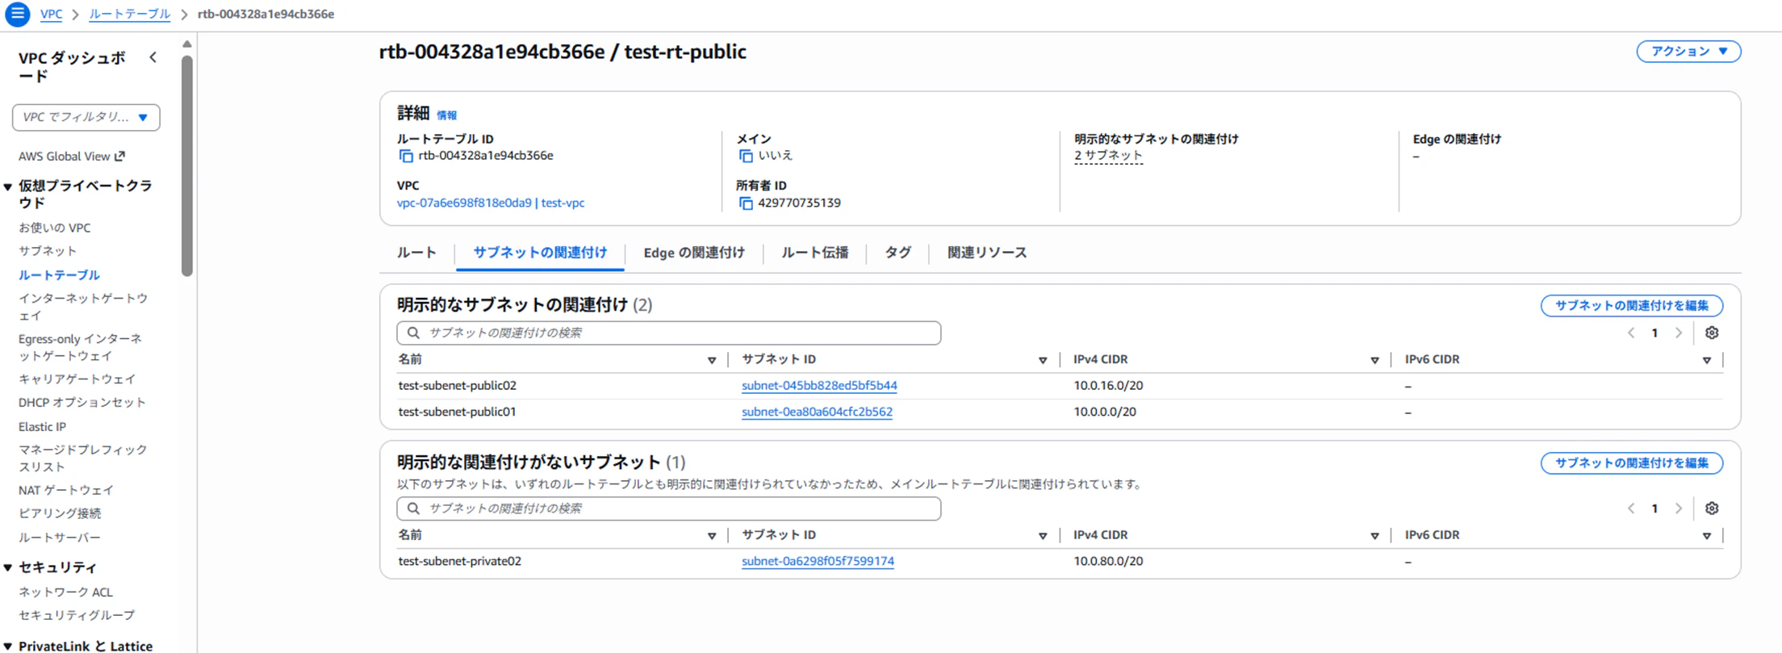
Task: Sort explicit associations by IPv4 CIDR column
Action: point(1374,361)
